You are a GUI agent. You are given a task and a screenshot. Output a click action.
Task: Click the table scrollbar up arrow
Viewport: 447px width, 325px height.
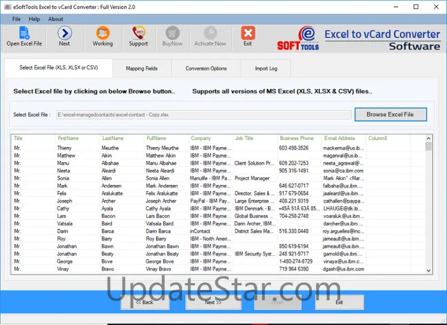tap(428, 138)
